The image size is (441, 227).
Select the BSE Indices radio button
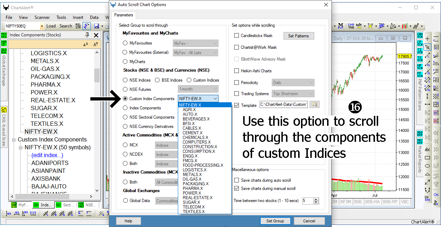[157, 80]
